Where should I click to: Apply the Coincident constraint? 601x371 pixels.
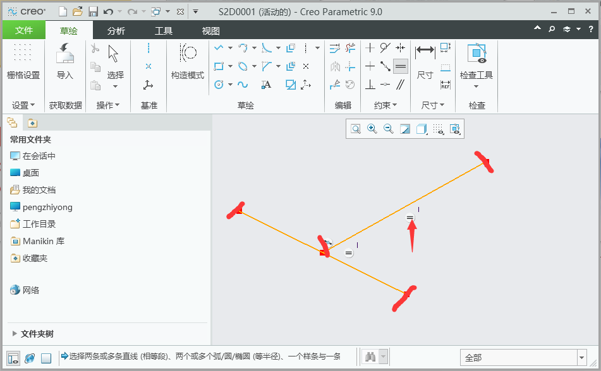[x=385, y=85]
